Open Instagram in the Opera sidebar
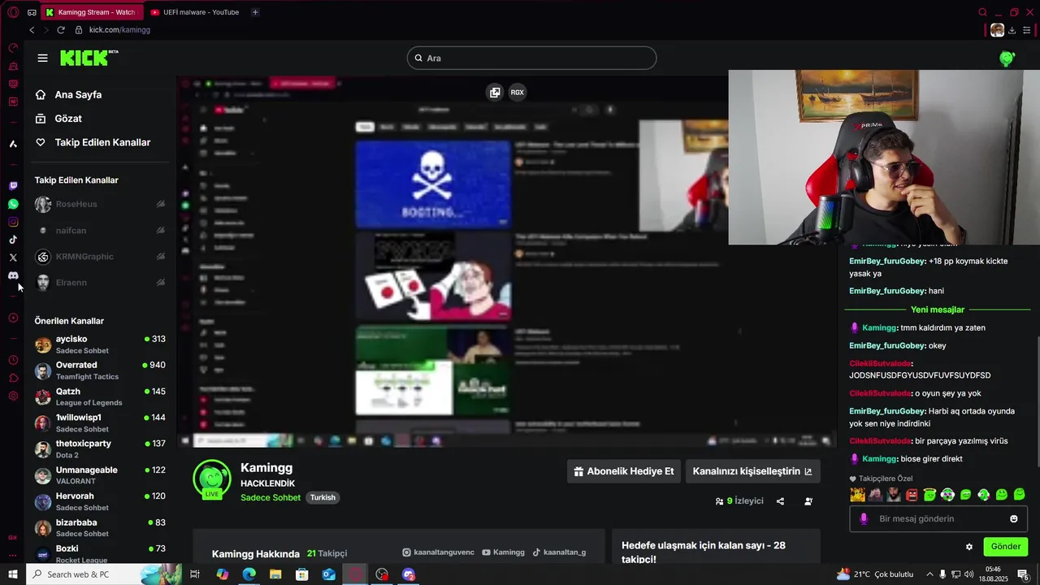Image resolution: width=1040 pixels, height=585 pixels. coord(13,222)
